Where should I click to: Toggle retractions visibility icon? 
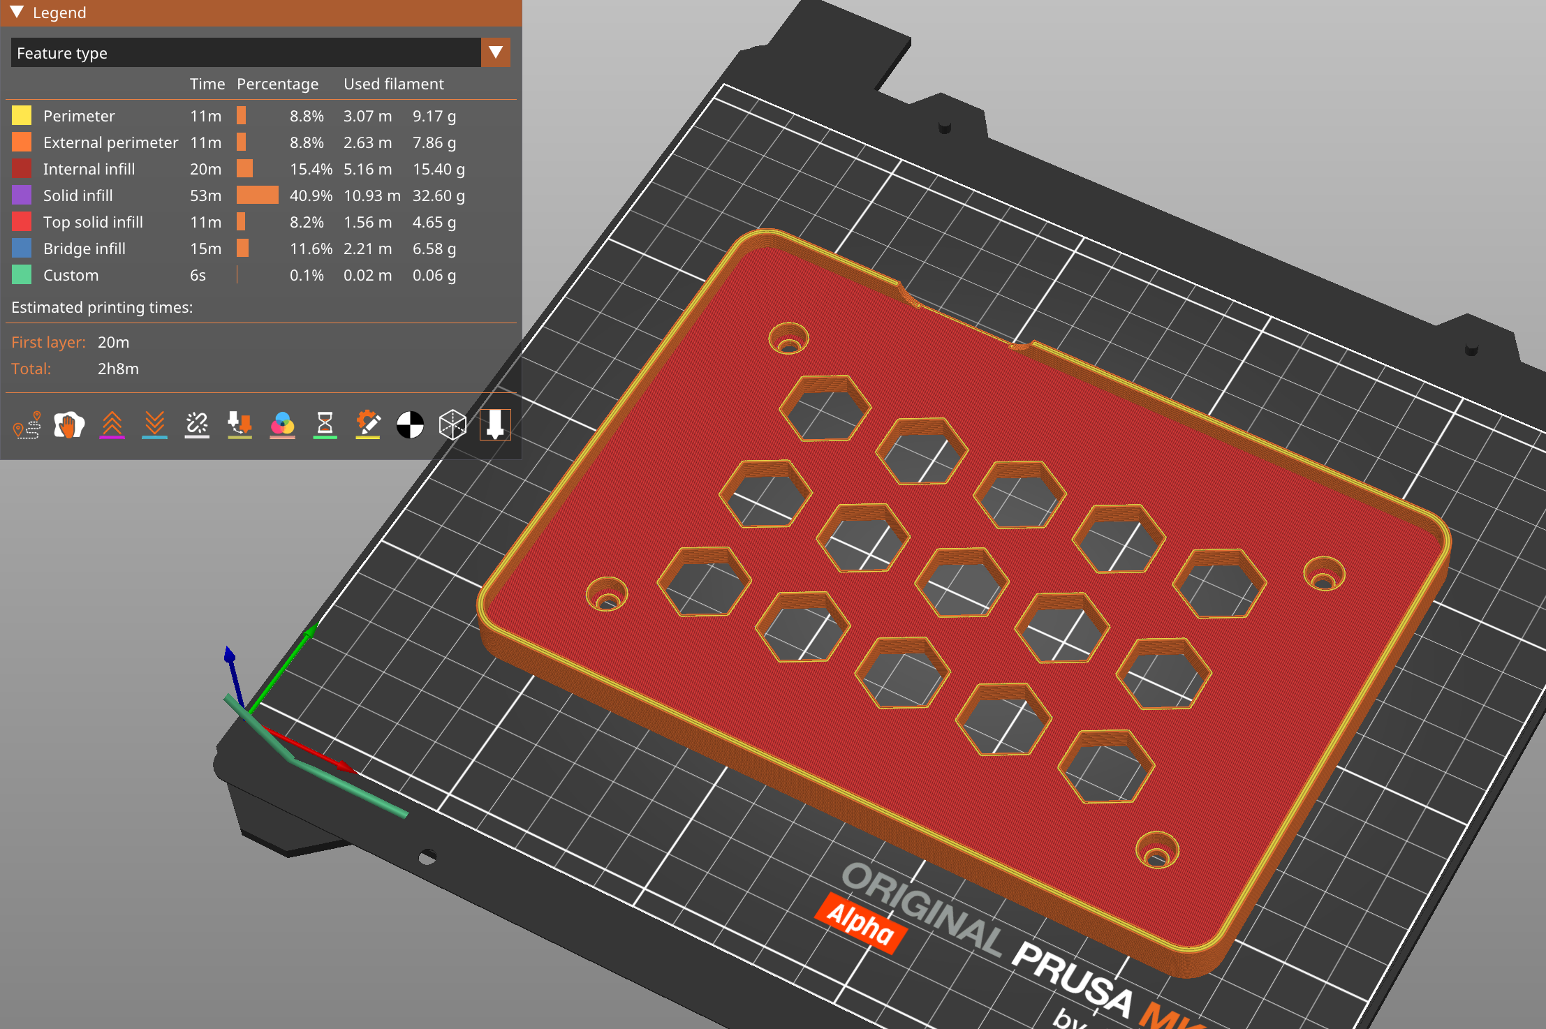[112, 424]
